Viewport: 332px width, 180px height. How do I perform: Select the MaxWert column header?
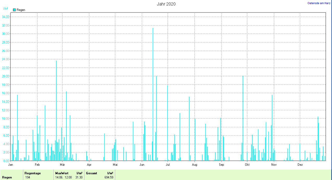(61, 173)
